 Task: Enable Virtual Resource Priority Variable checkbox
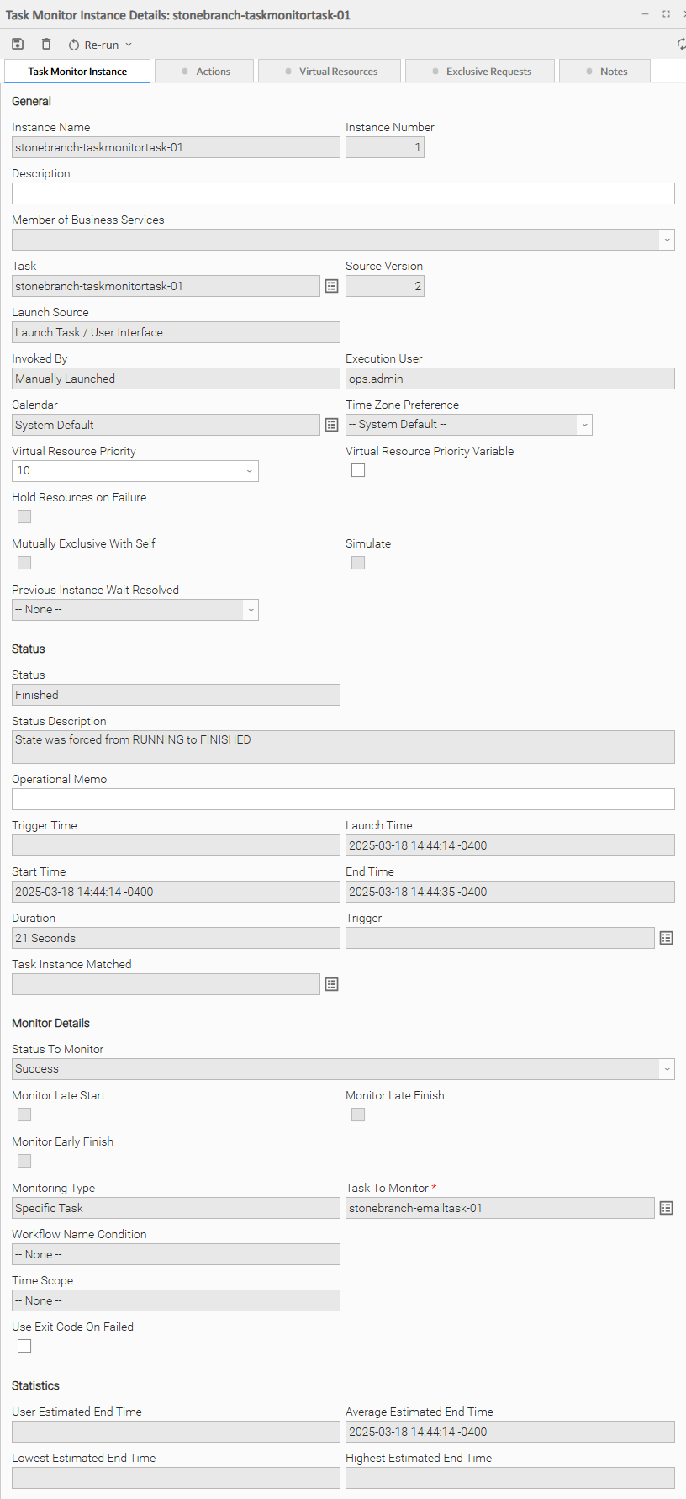tap(358, 471)
